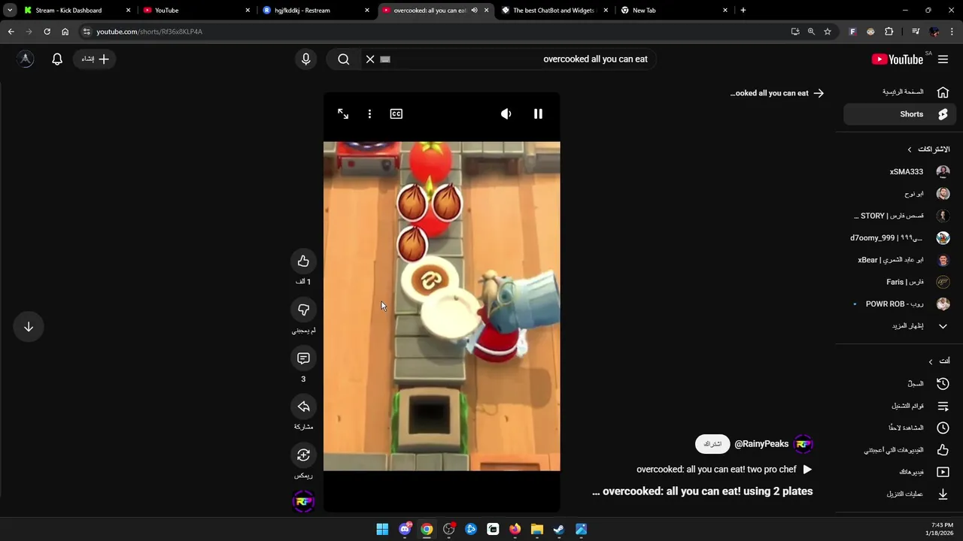Viewport: 963px width, 541px height.
Task: Open Steam from the taskbar
Action: pyautogui.click(x=559, y=529)
